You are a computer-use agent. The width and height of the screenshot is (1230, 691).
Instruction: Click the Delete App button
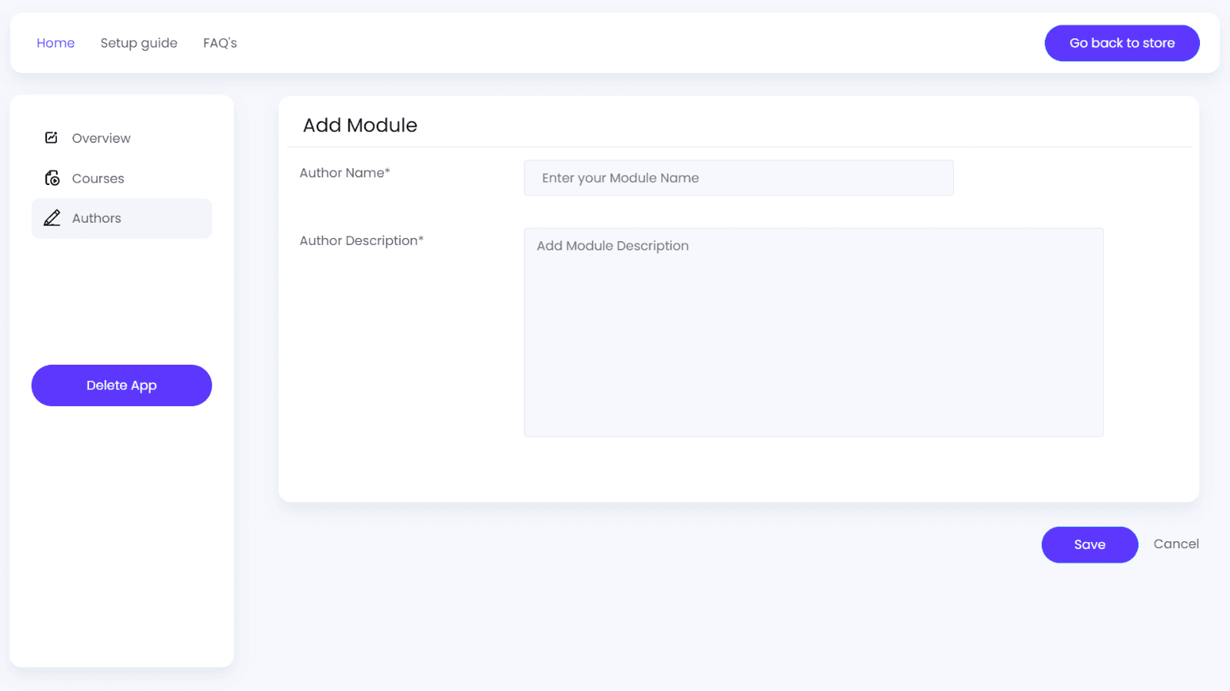(121, 385)
